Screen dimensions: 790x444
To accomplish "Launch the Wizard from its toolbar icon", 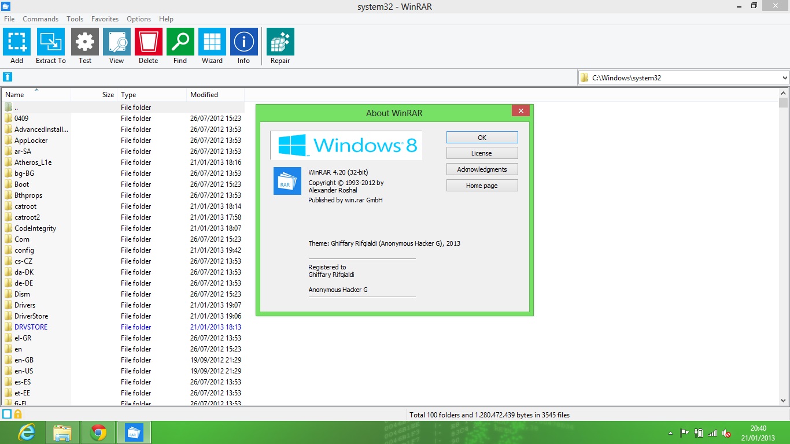I will pos(212,40).
